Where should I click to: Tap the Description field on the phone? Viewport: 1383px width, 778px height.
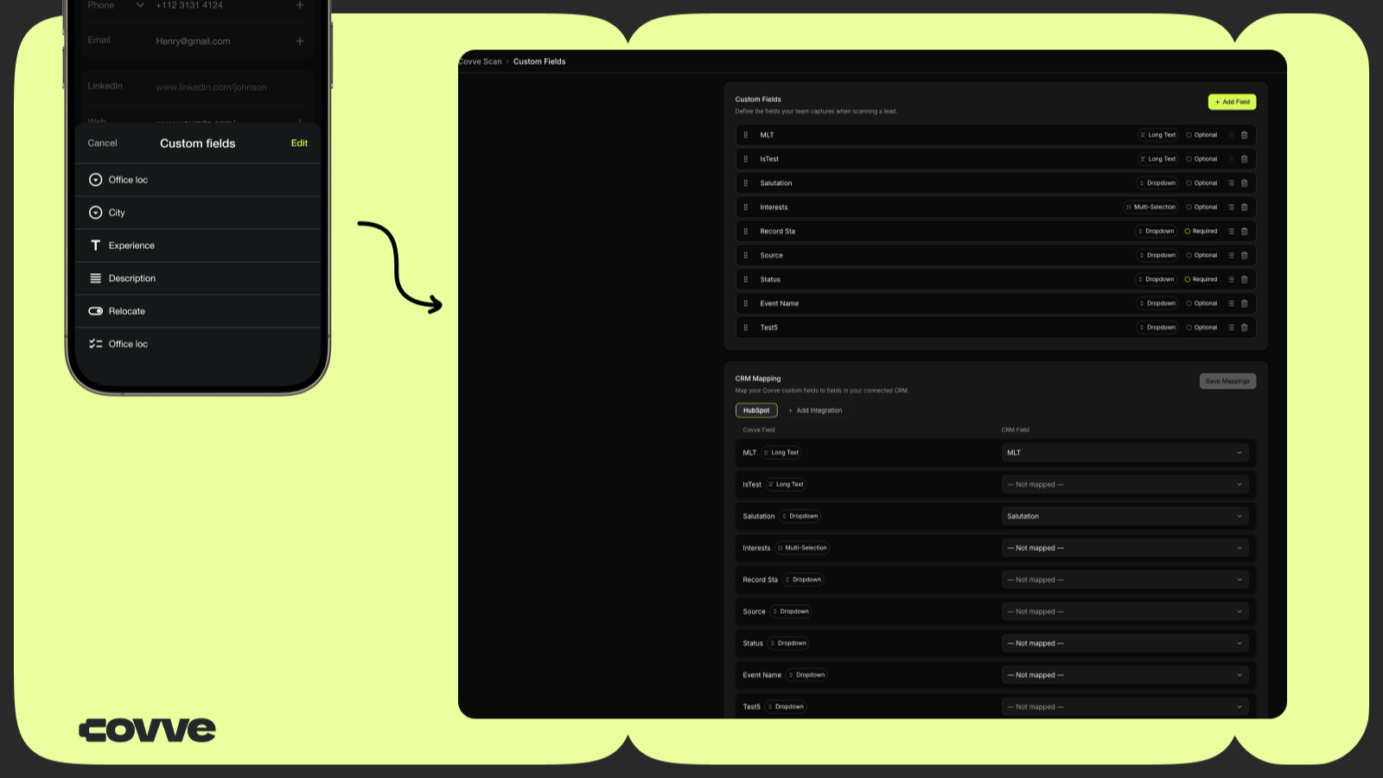coord(198,278)
